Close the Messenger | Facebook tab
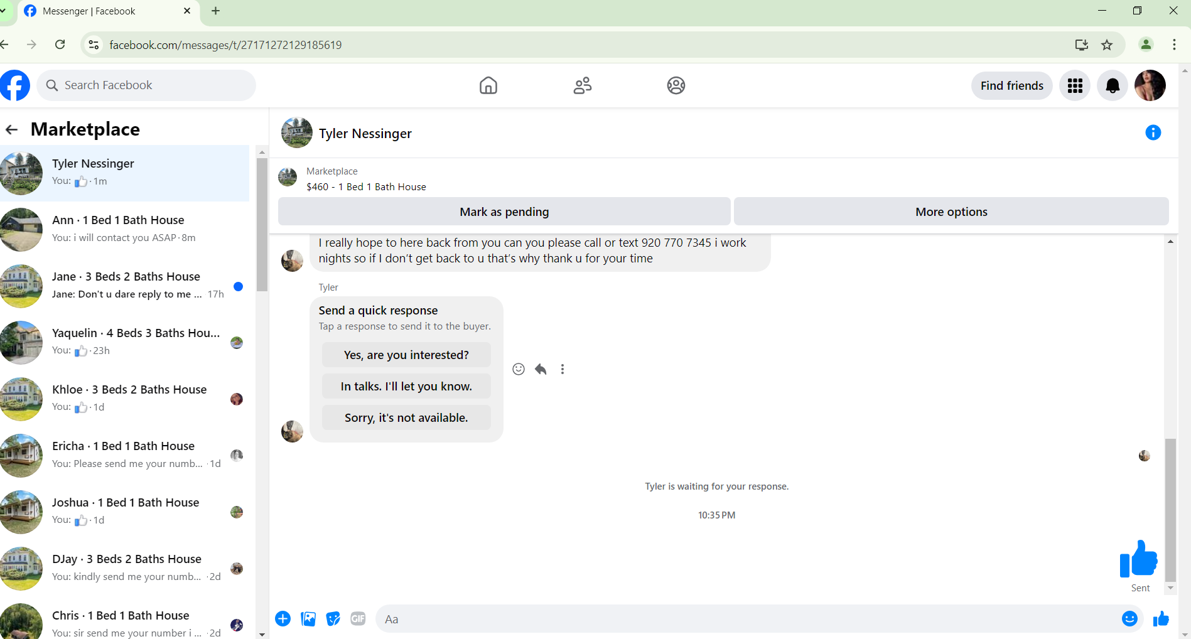The image size is (1191, 639). pyautogui.click(x=187, y=11)
